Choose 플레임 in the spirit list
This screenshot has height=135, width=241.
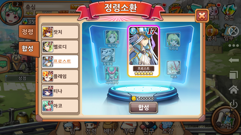[x=60, y=76]
